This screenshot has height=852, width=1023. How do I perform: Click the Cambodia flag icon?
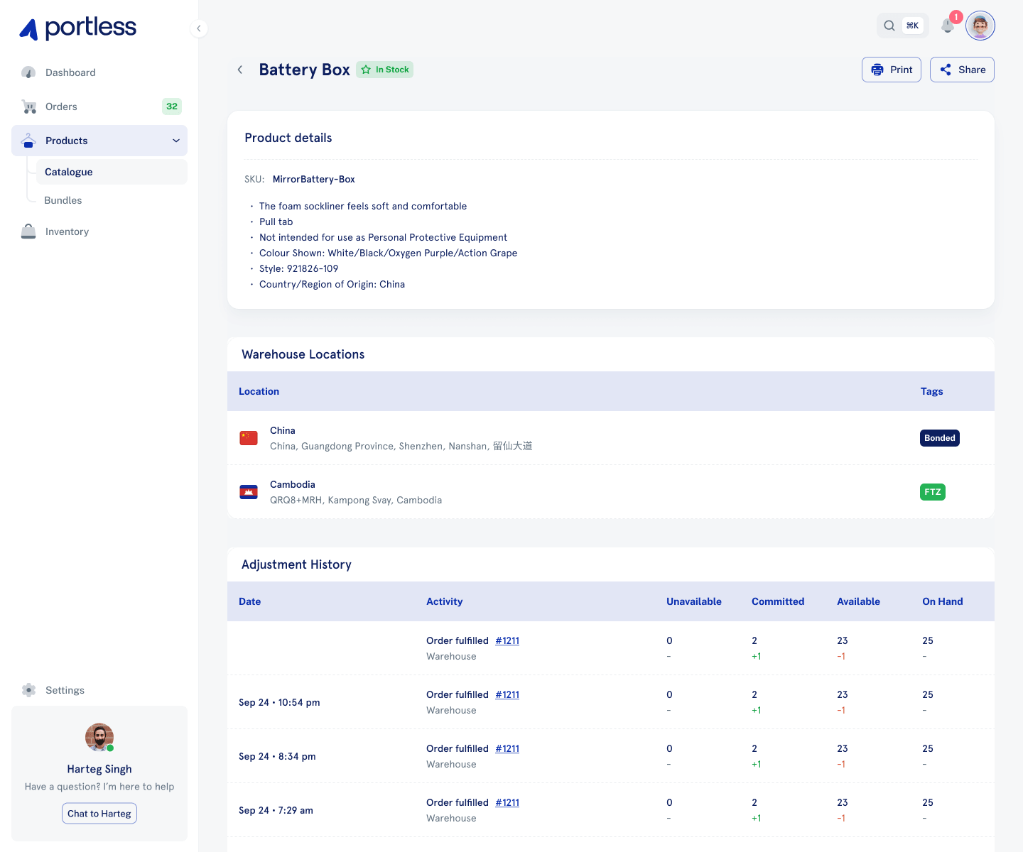(x=249, y=492)
